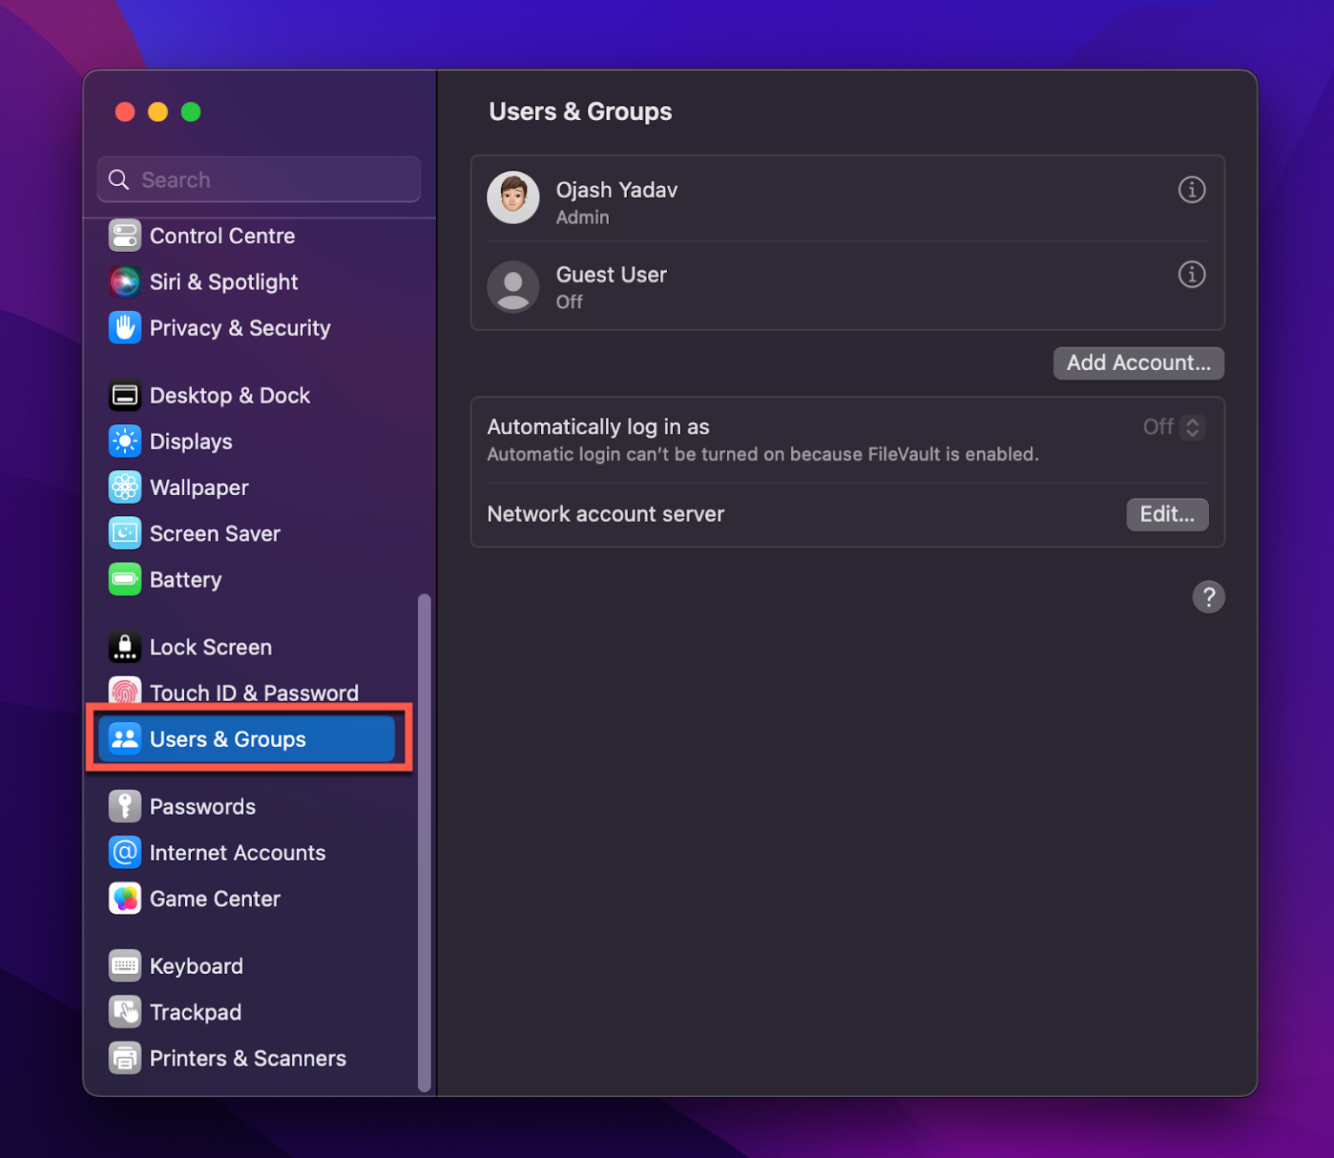Viewport: 1334px width, 1158px height.
Task: Click the sidebar vertical scrollbar
Action: [424, 841]
